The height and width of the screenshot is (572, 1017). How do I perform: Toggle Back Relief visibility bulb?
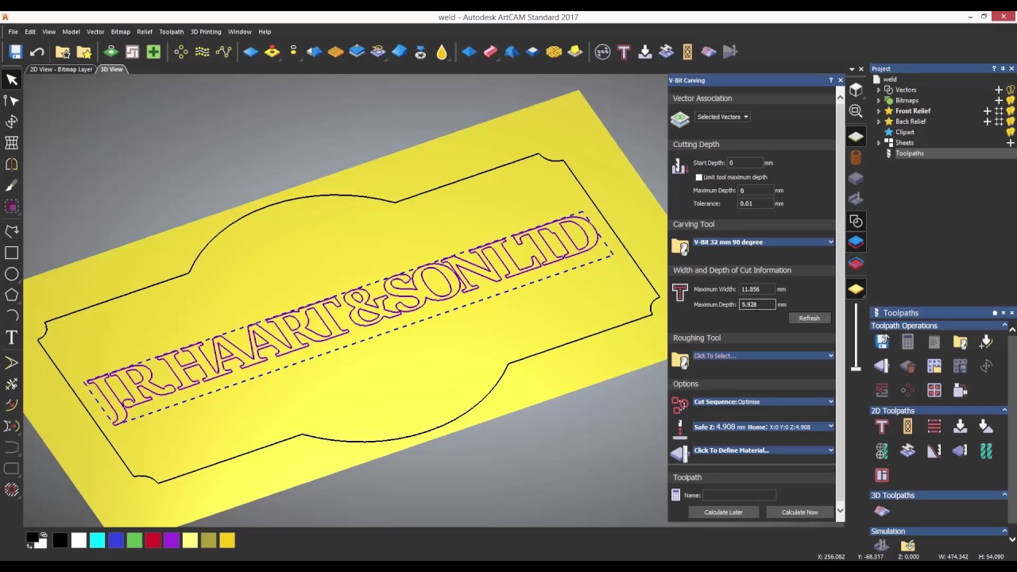coord(1011,122)
